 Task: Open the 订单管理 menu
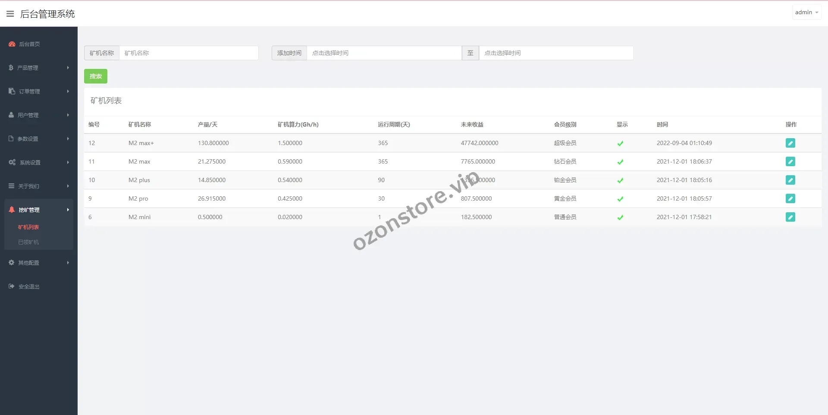coord(39,91)
